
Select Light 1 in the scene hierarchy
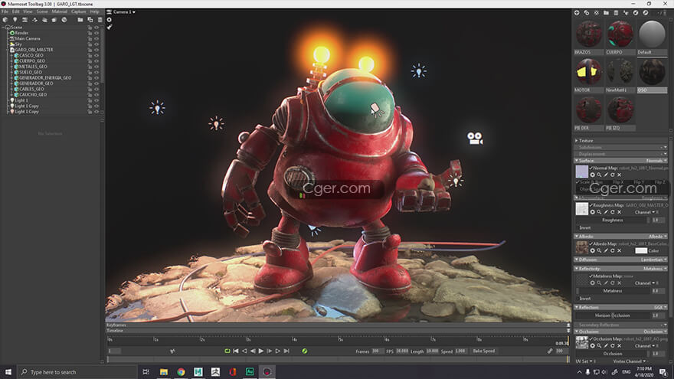coord(21,100)
